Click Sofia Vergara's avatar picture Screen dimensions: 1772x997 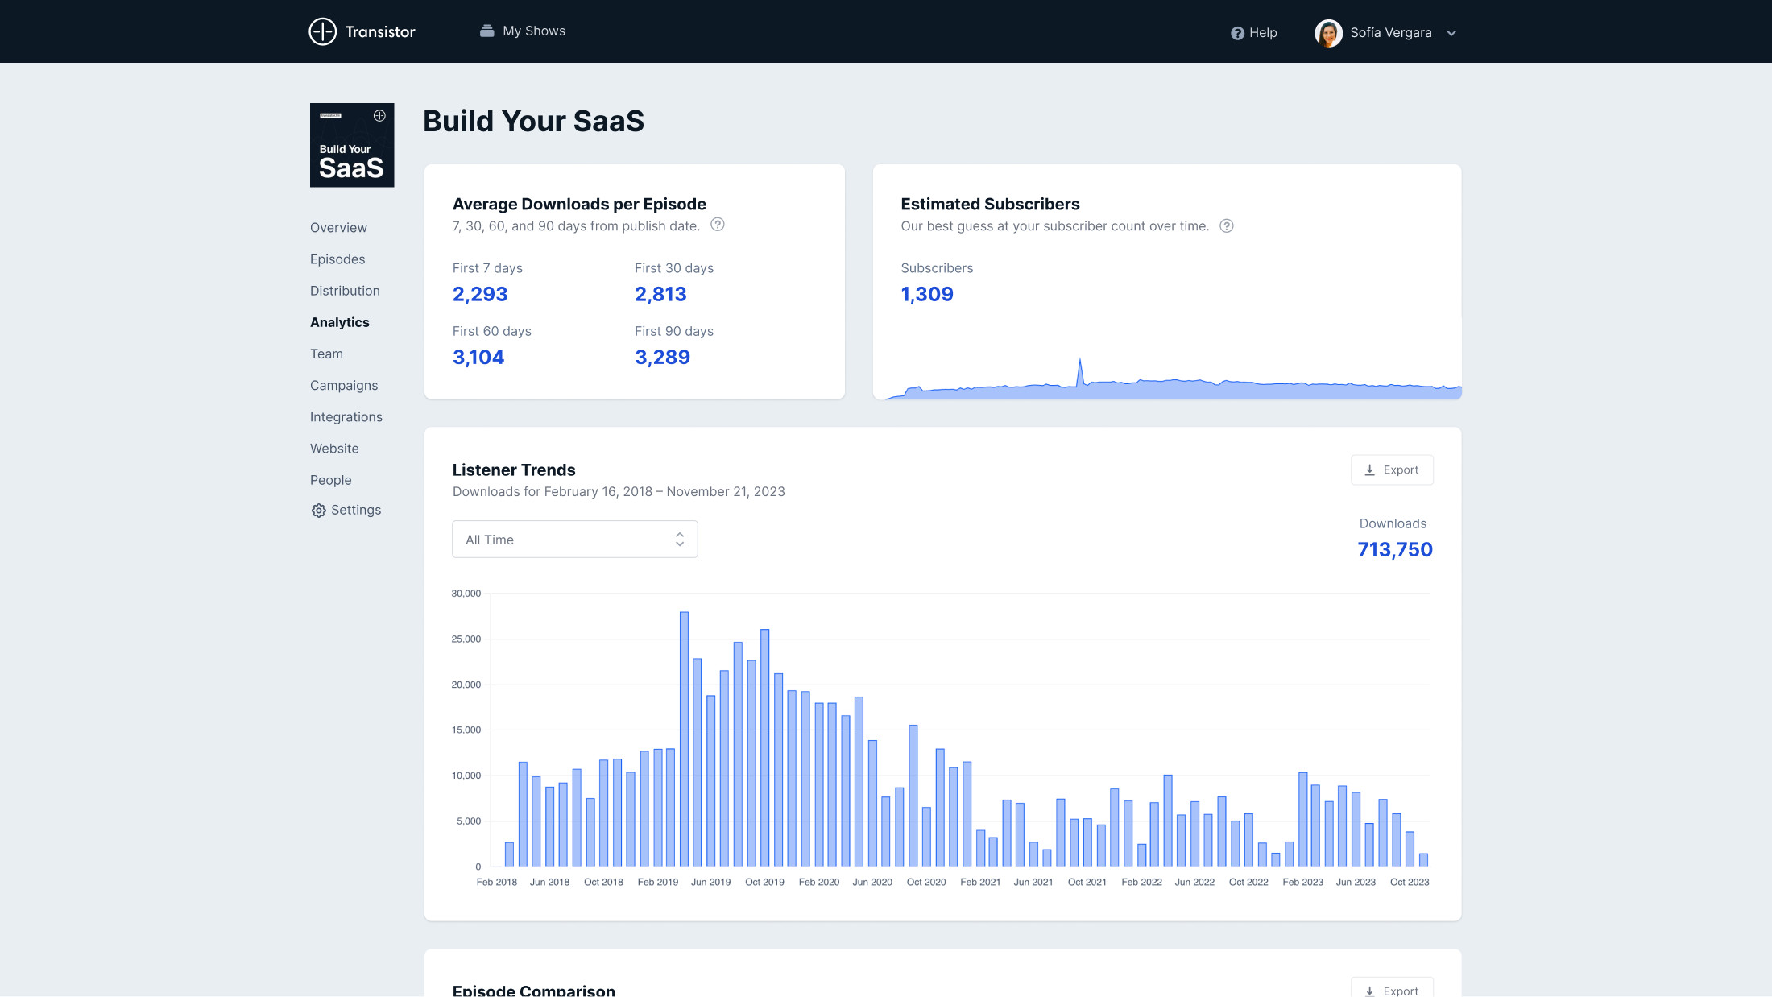(x=1328, y=33)
